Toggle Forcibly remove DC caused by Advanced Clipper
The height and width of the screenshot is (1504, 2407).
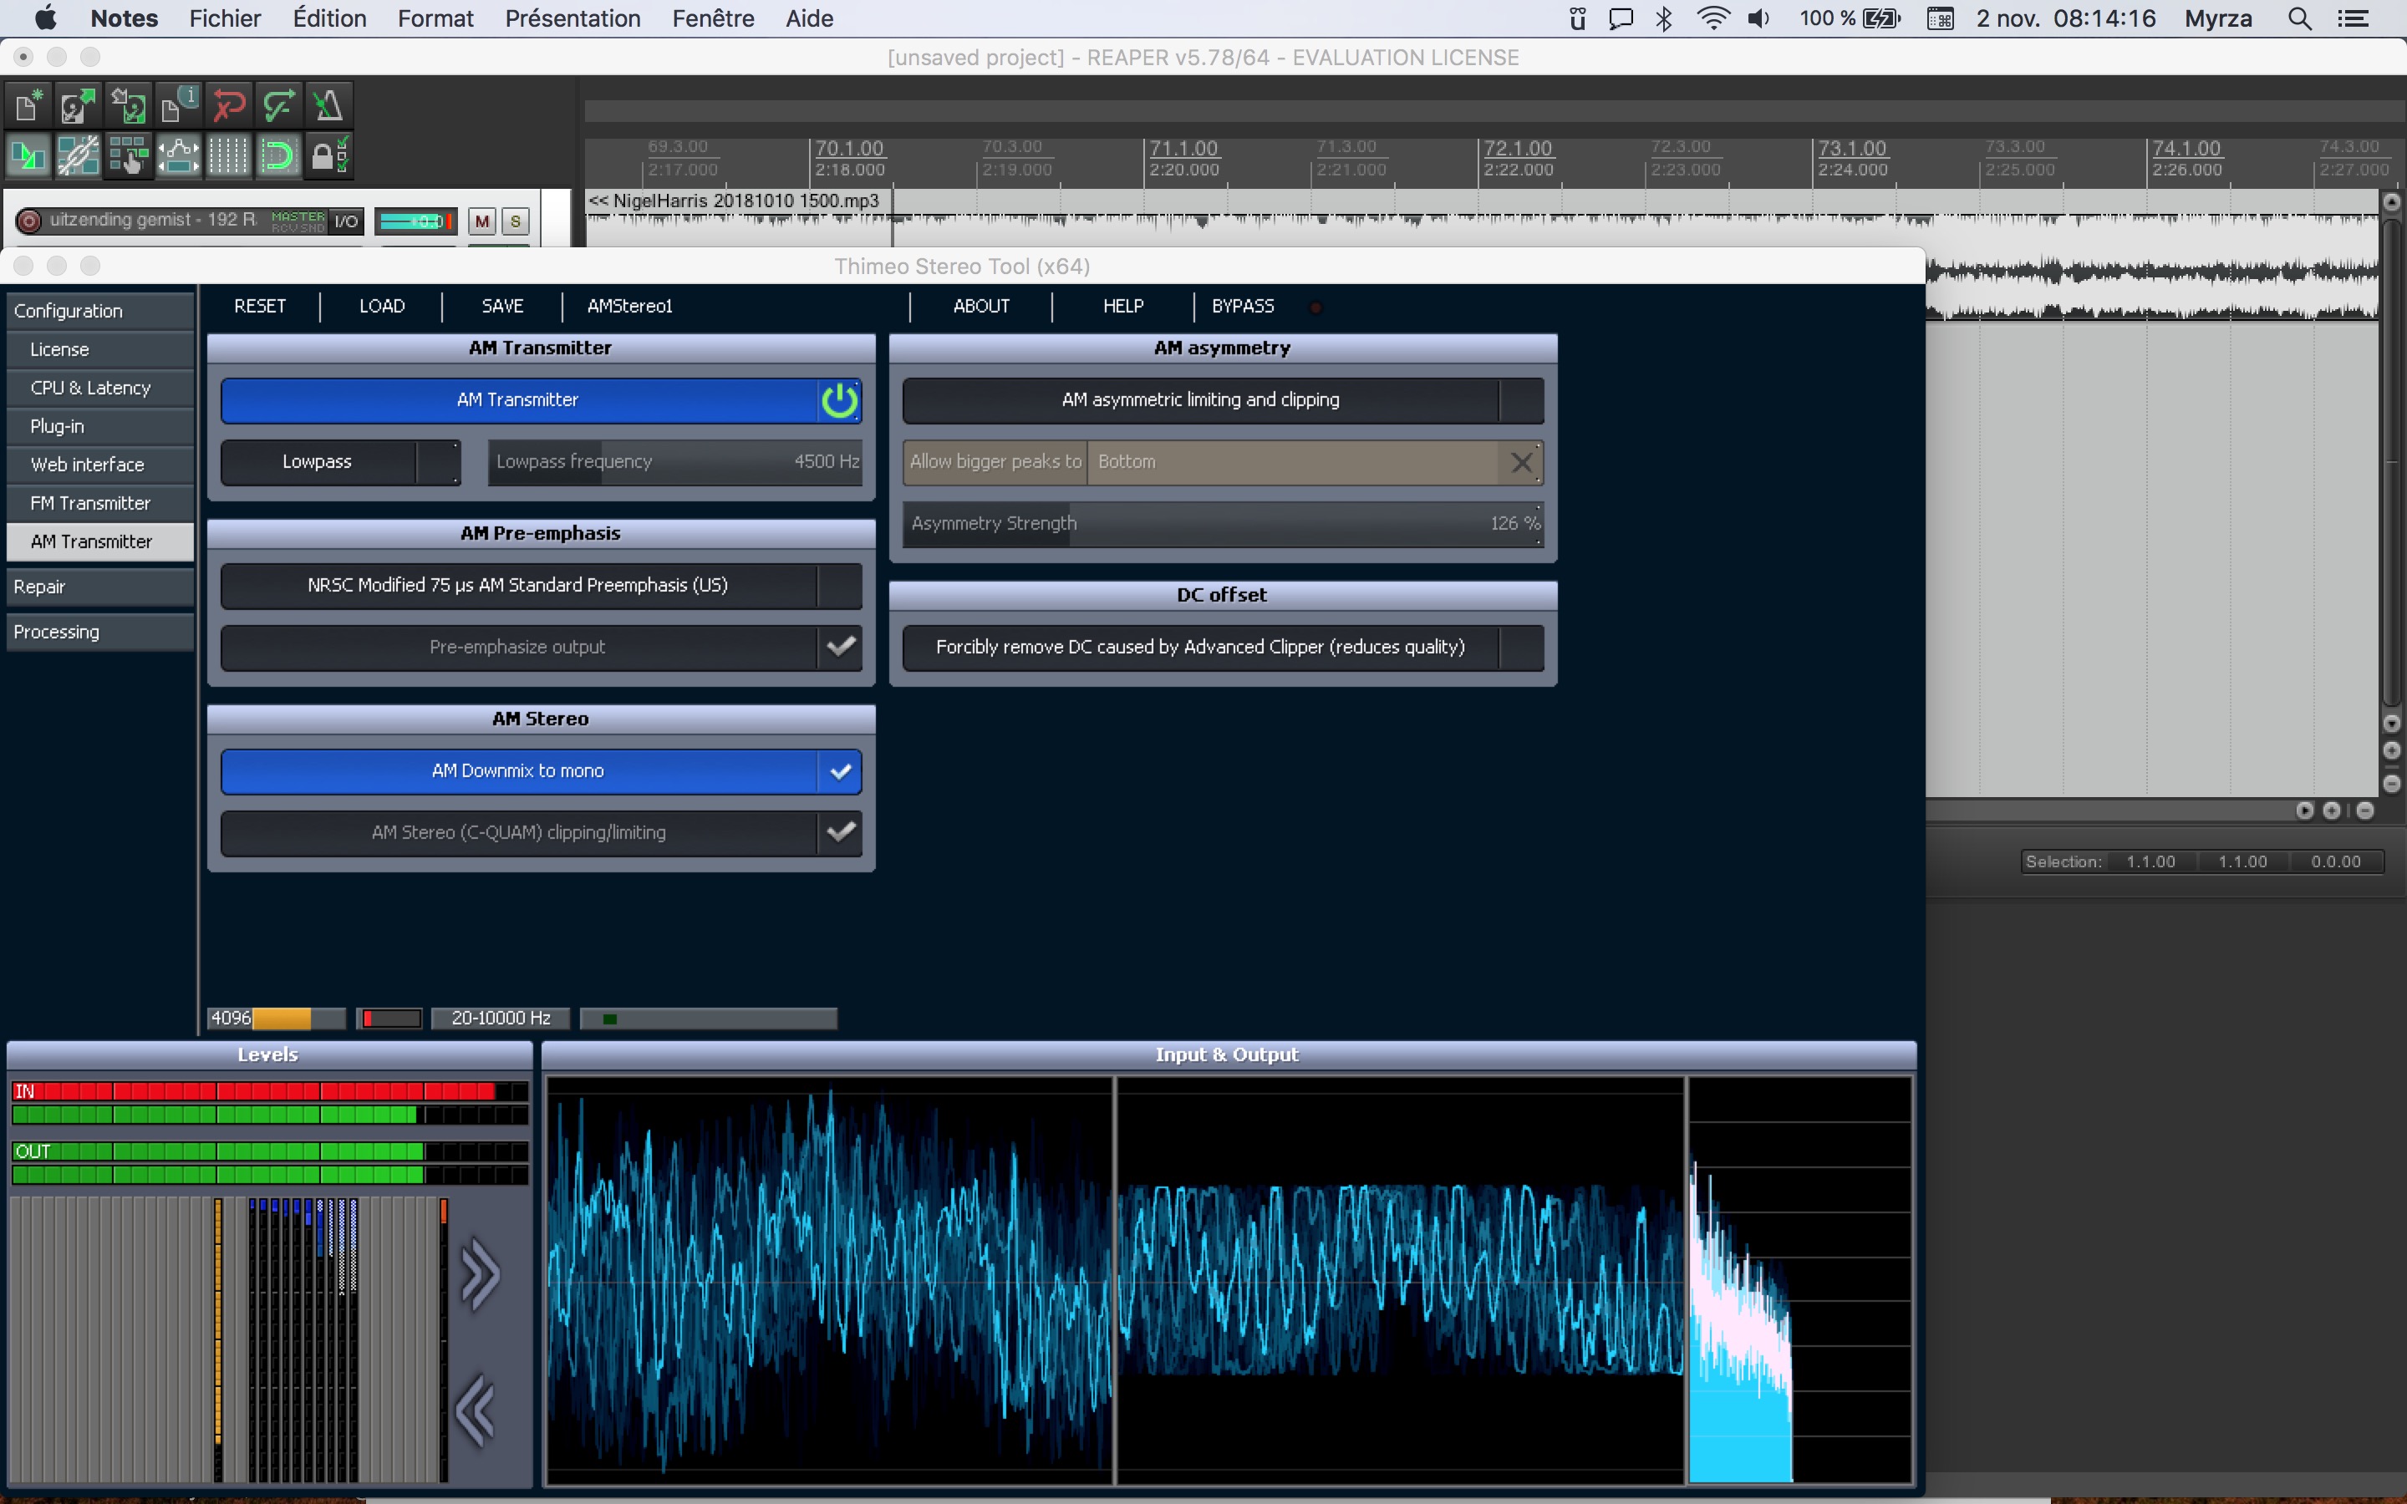[1223, 647]
